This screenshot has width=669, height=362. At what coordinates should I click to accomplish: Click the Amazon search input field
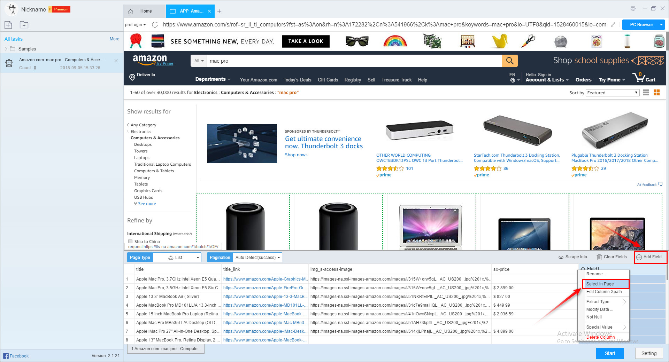click(x=354, y=61)
